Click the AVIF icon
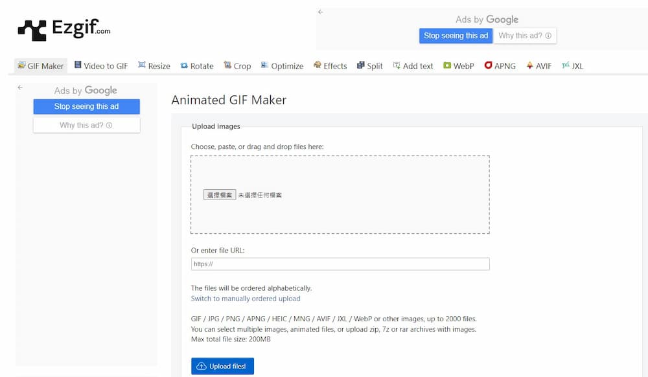648x377 pixels. 530,65
